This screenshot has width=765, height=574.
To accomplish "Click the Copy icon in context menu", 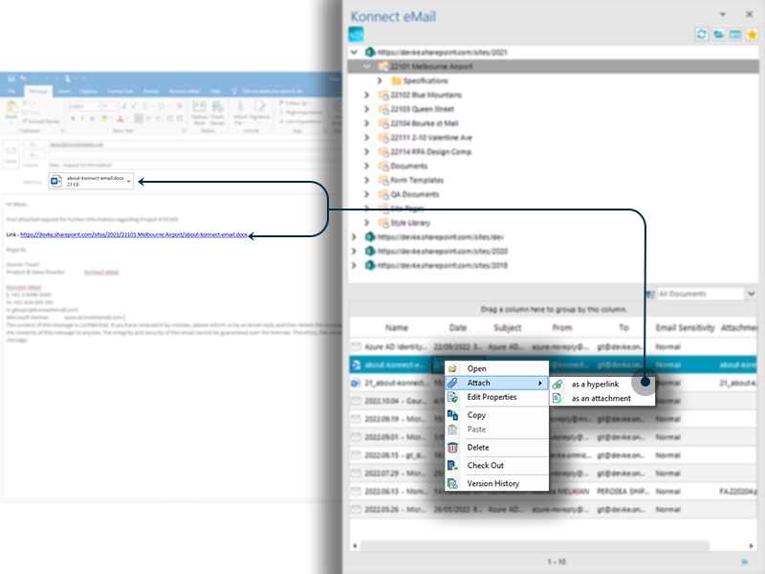I will click(452, 415).
